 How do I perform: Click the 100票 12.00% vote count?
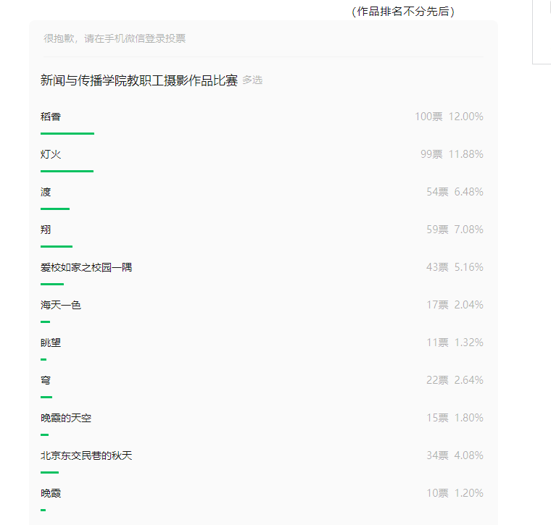(x=449, y=117)
